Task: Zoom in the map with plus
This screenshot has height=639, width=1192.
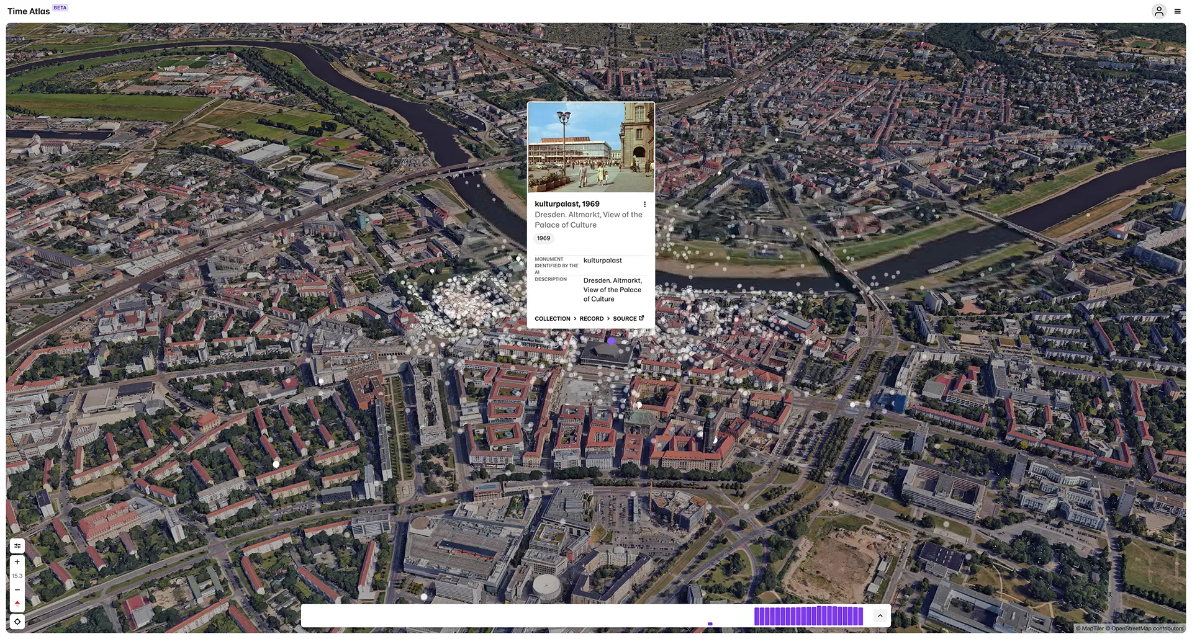Action: click(17, 562)
